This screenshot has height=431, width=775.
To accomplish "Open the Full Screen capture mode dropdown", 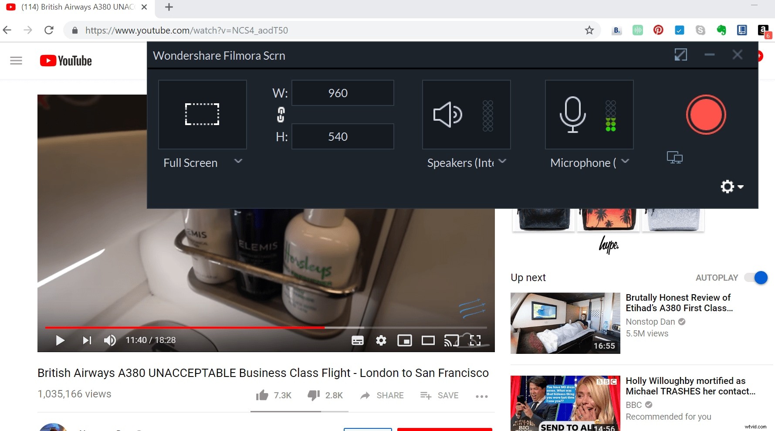I will click(x=238, y=162).
